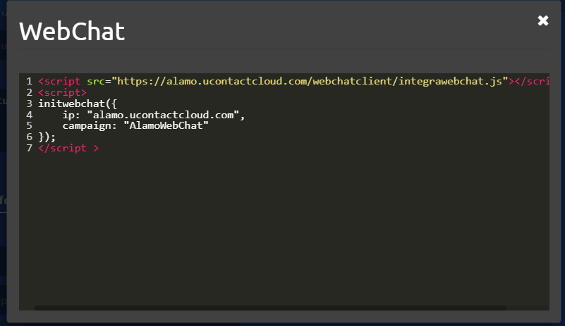
Task: Click line number 4 in the gutter
Action: (29, 115)
